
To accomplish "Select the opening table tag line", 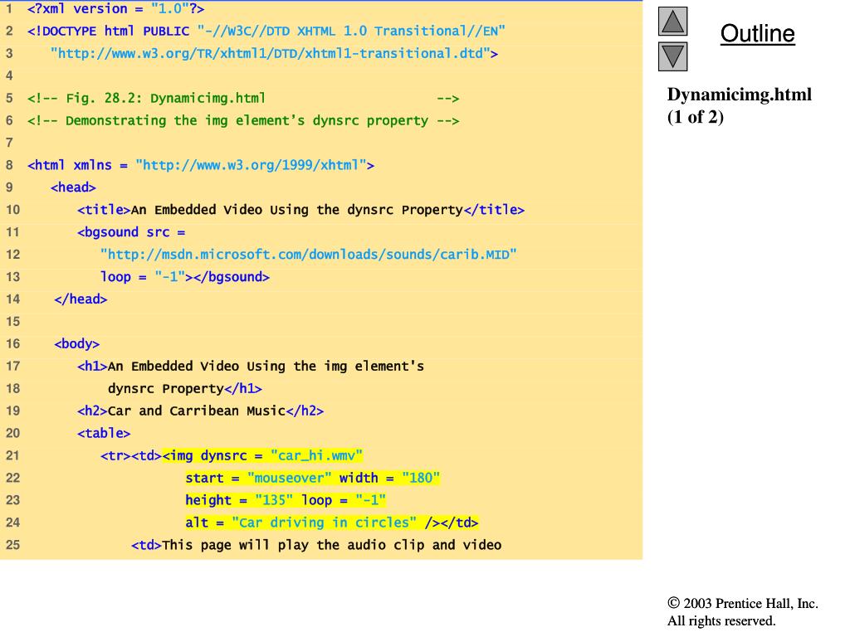I will 104,433.
